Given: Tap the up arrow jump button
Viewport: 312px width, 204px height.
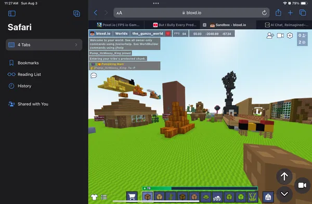Looking at the screenshot, I should point(284,176).
